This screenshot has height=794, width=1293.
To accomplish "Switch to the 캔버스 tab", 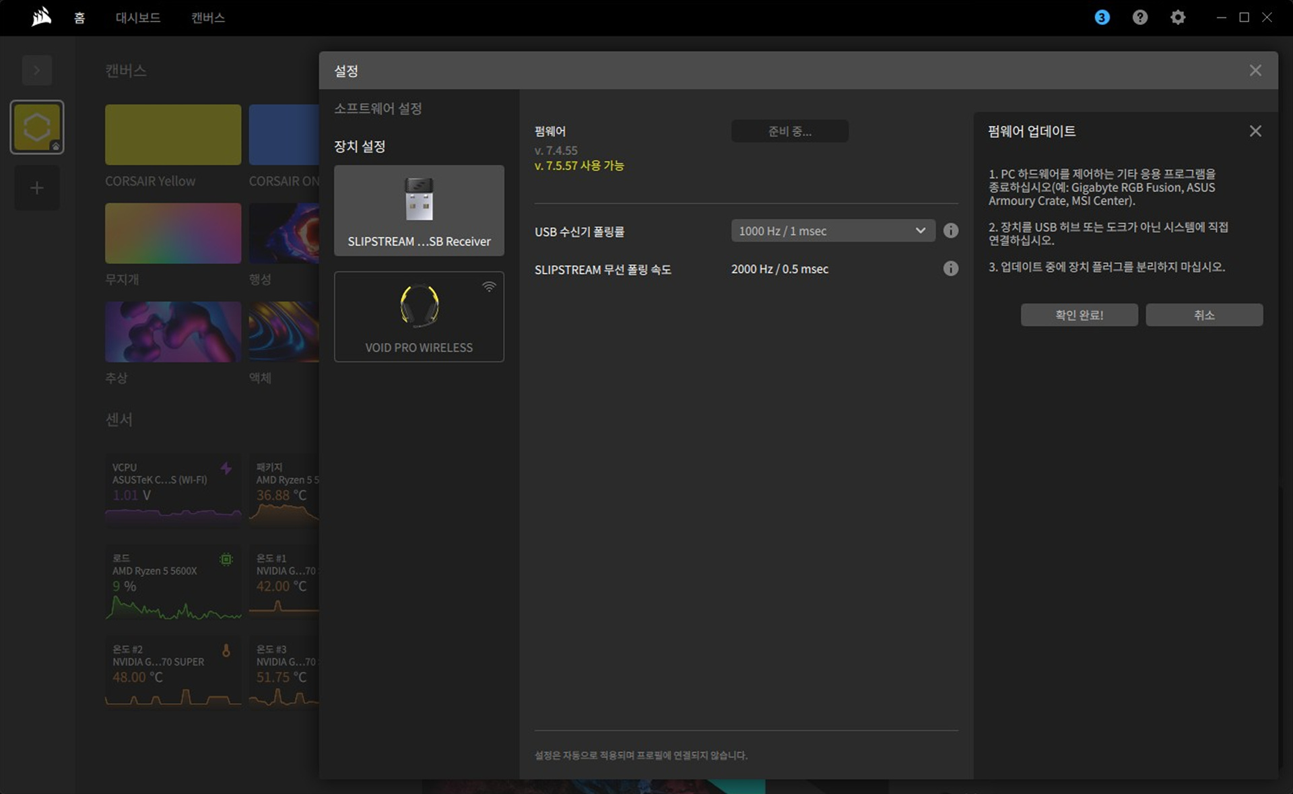I will pos(207,18).
